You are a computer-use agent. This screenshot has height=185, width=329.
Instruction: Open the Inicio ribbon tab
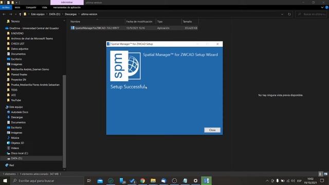coord(17,7)
